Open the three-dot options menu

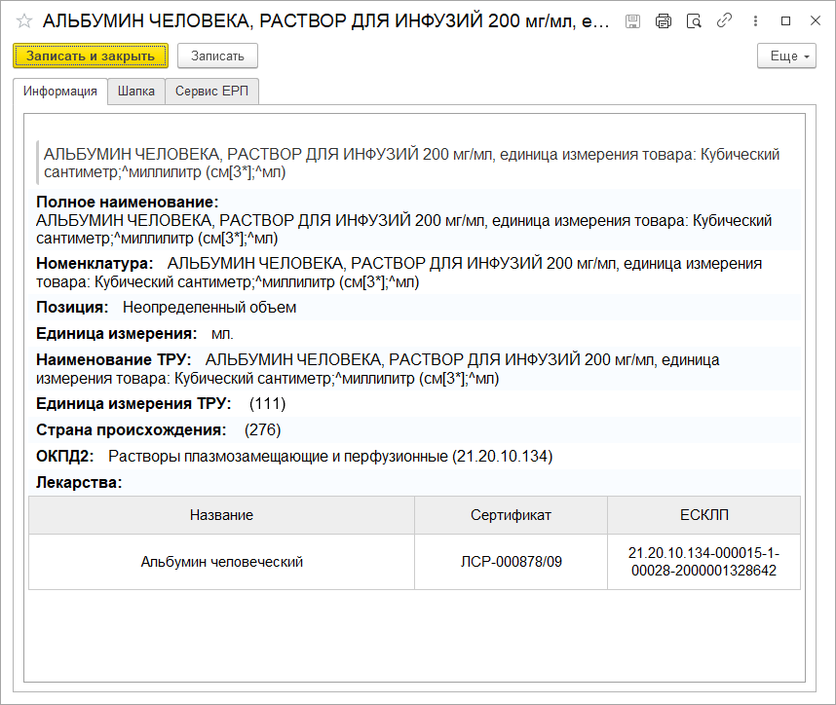click(x=755, y=21)
